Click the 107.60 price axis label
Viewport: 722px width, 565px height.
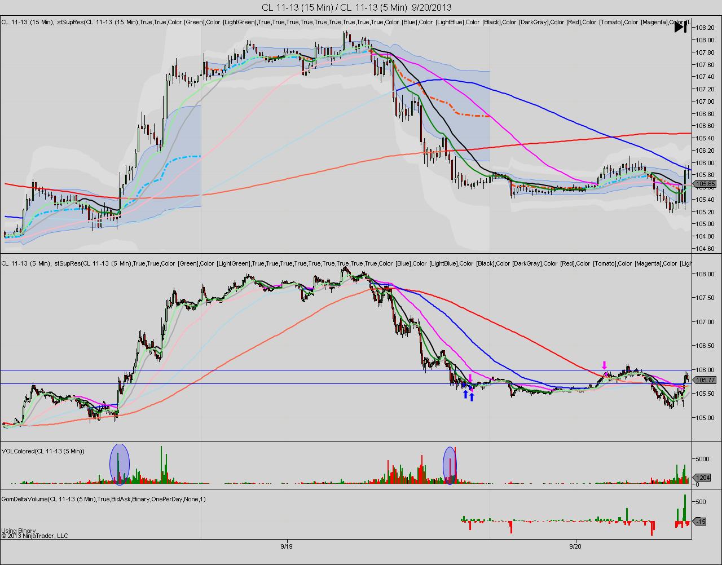click(706, 64)
